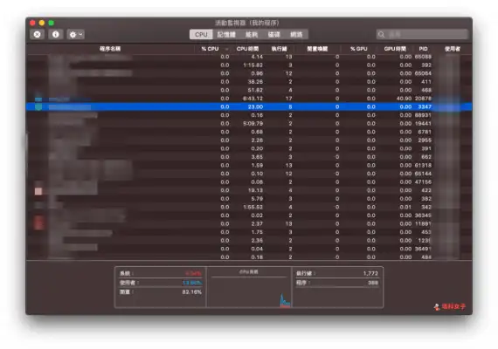Image resolution: width=498 pixels, height=349 pixels.
Task: Select the row with CPU time 1:55.52
Action: click(x=249, y=207)
